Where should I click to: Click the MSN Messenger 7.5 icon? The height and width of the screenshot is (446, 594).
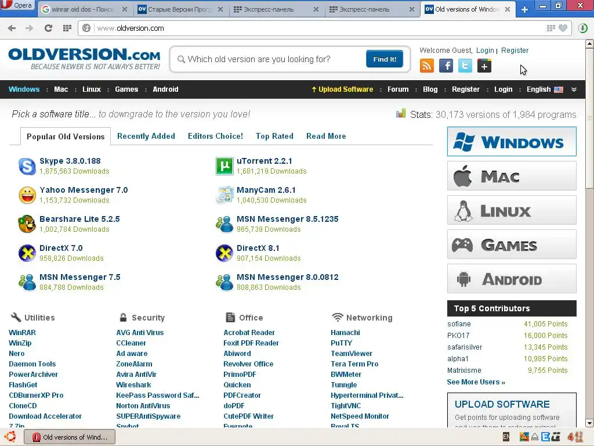[x=27, y=282]
